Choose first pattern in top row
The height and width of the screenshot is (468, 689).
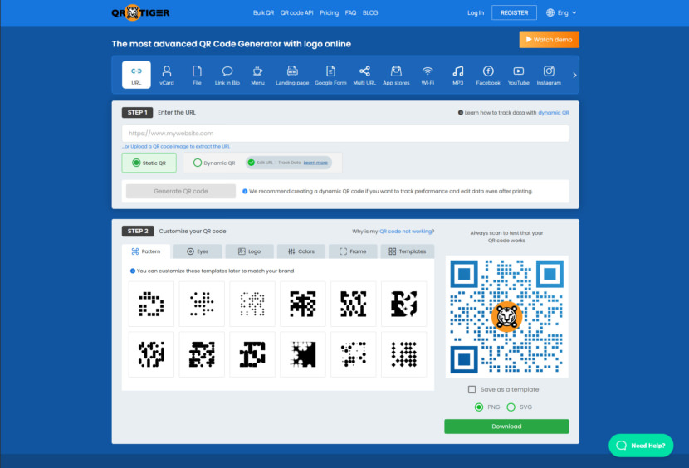151,304
